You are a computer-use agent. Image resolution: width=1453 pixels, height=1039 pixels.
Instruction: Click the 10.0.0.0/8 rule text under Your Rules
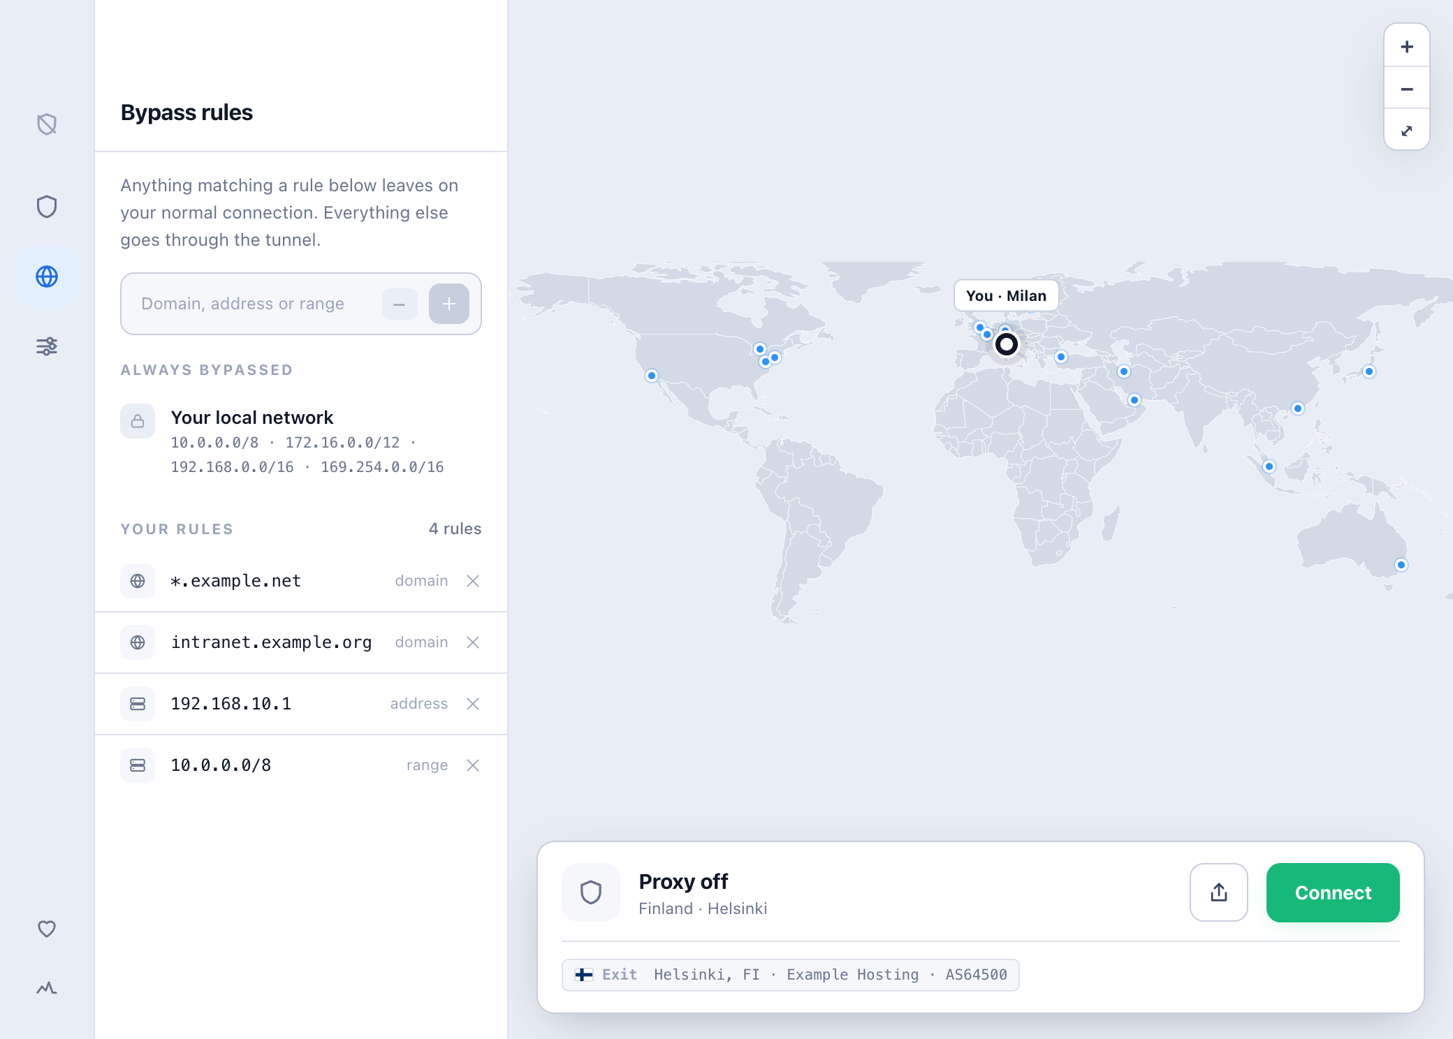pos(221,765)
